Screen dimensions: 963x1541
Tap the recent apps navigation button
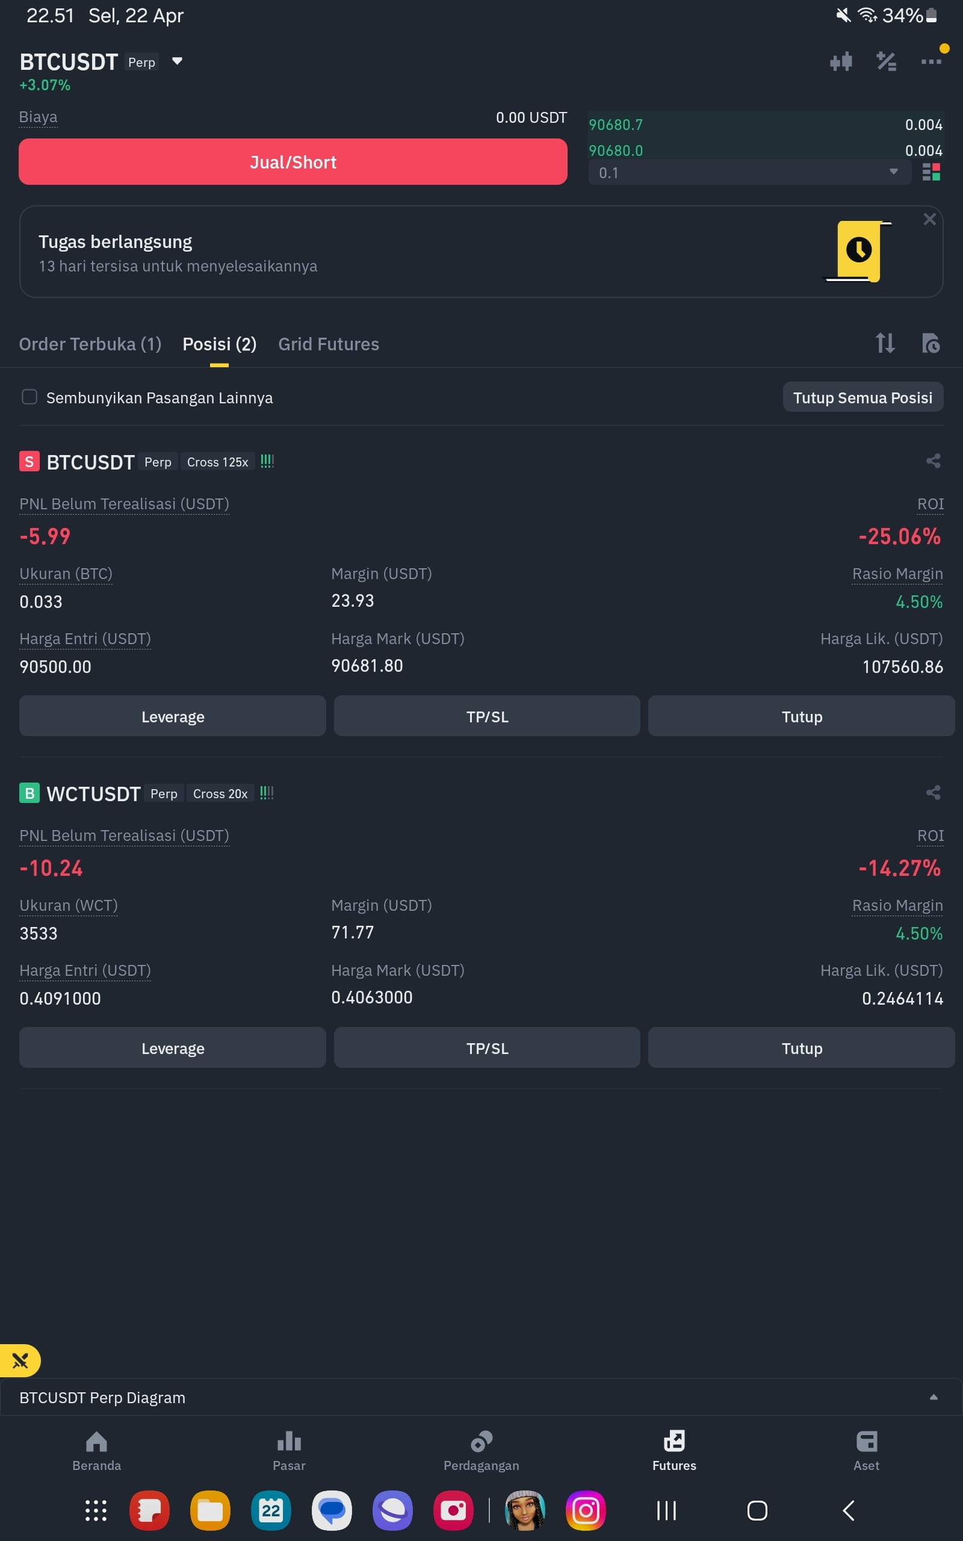click(x=666, y=1510)
